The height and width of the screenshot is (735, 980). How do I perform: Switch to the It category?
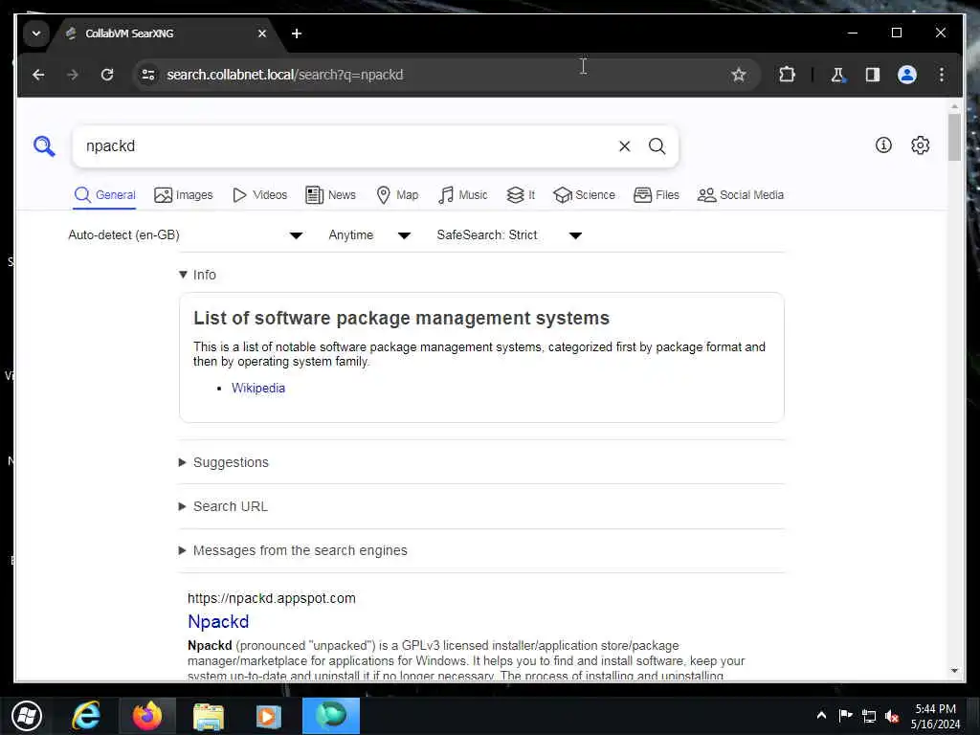[521, 195]
